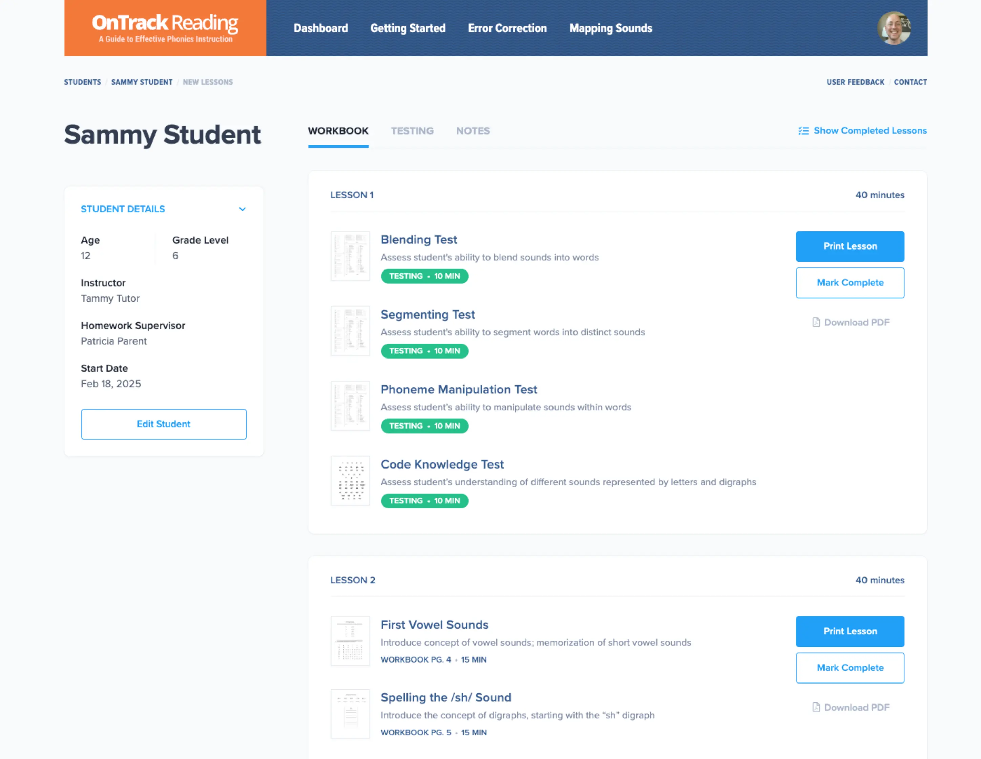Click Lesson 1 Download PDF file icon
Screen dimensions: 981x759
(816, 322)
